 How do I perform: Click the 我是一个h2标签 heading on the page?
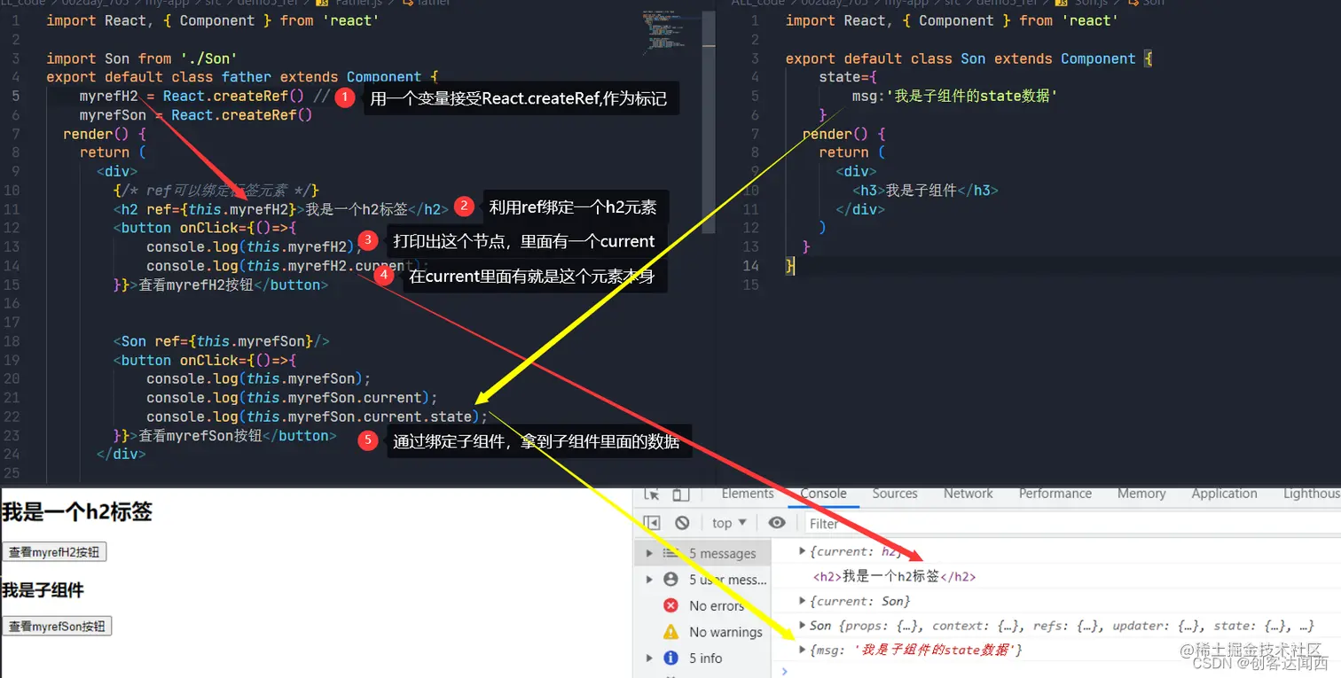(76, 511)
